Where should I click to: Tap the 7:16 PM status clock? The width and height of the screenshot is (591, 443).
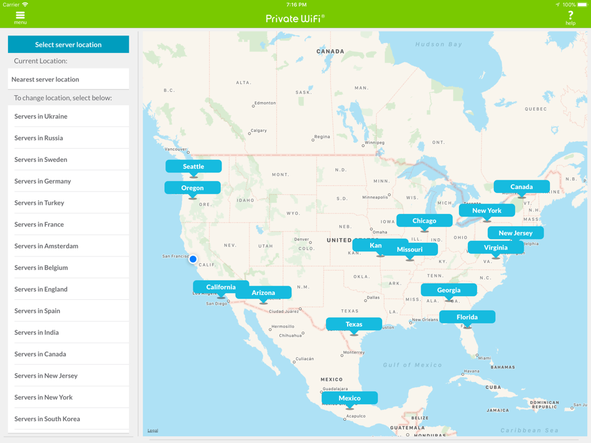(296, 4)
